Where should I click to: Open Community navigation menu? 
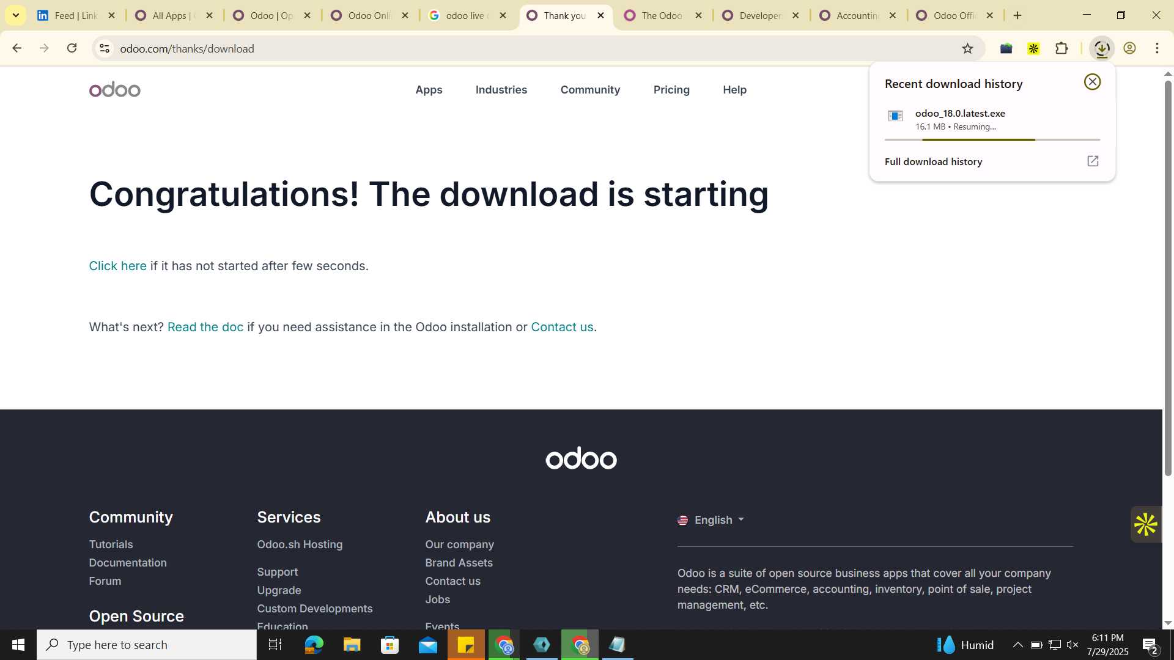[590, 90]
